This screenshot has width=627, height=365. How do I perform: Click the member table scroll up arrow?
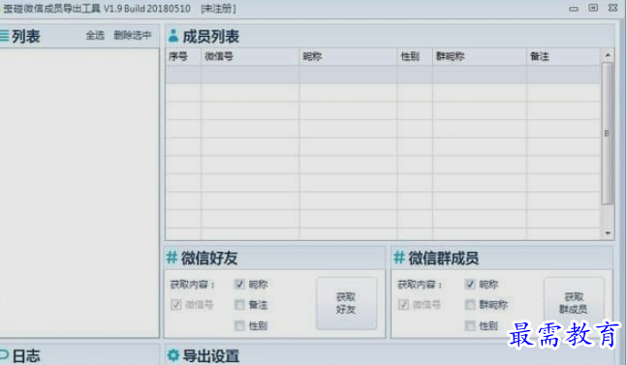(x=608, y=55)
